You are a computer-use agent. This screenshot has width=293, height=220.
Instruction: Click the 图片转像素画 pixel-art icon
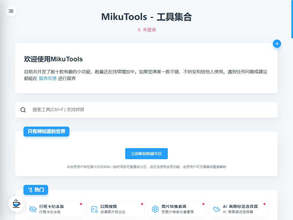coord(156,209)
